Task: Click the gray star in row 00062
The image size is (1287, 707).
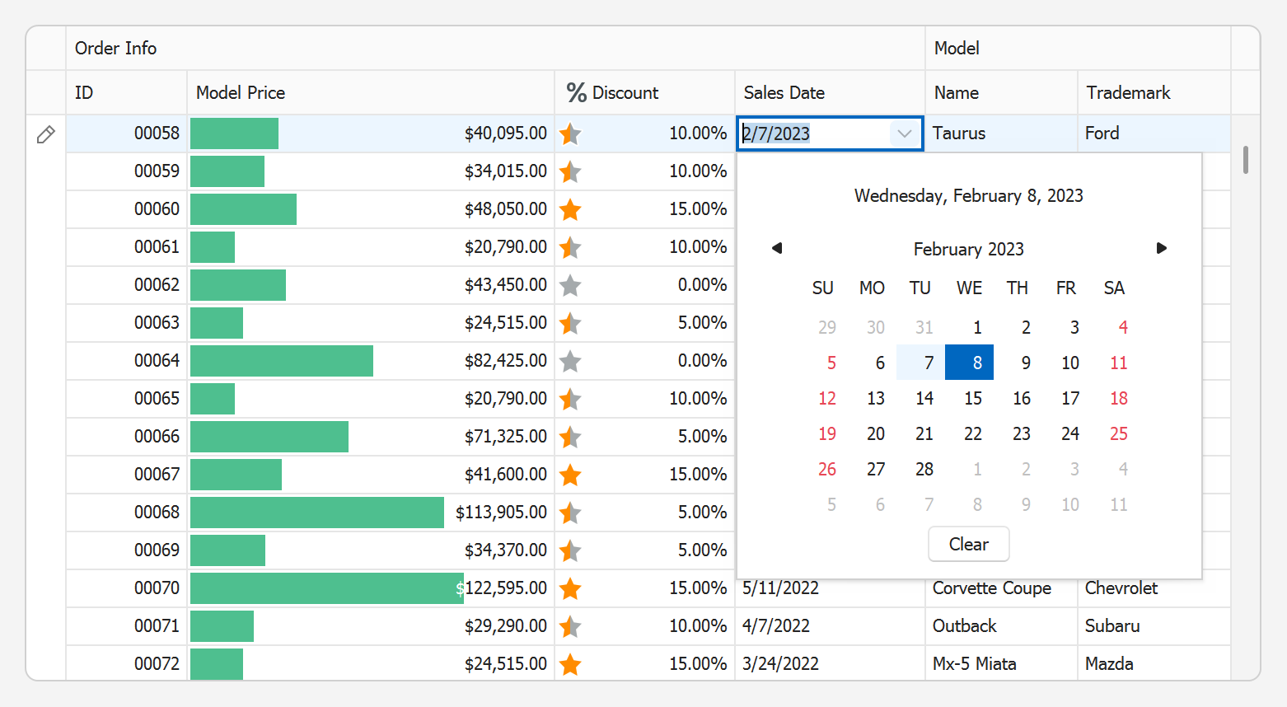Action: tap(570, 285)
